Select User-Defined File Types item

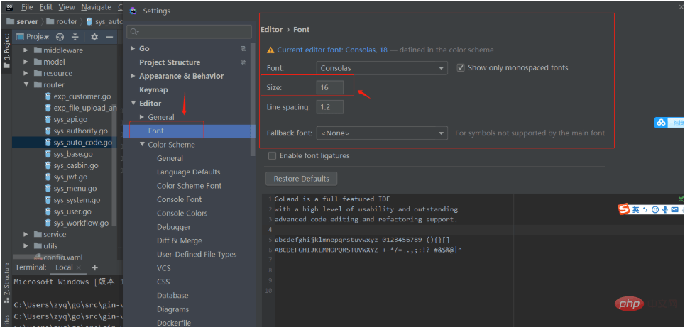coord(197,255)
